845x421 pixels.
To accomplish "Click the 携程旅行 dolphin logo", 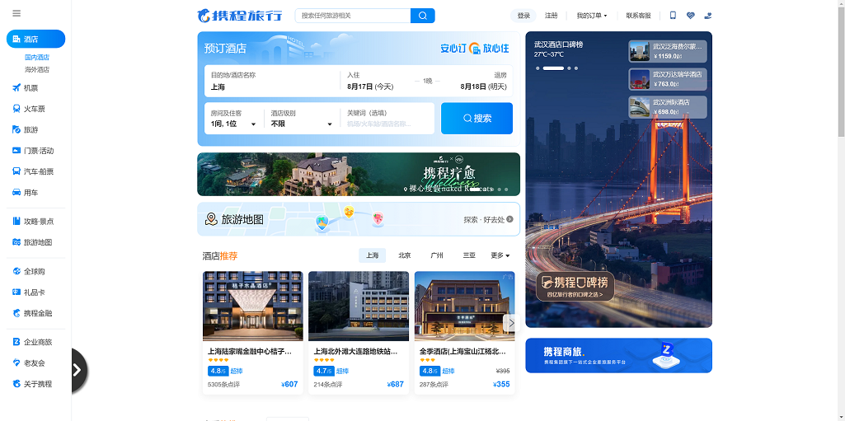I will click(239, 16).
